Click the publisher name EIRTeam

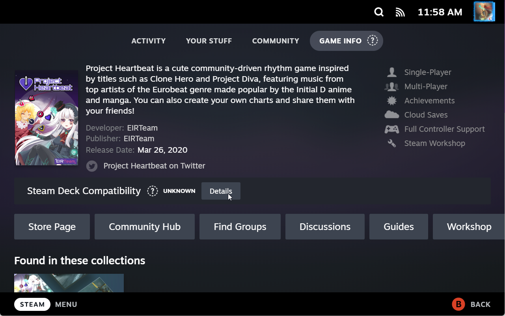pos(139,139)
